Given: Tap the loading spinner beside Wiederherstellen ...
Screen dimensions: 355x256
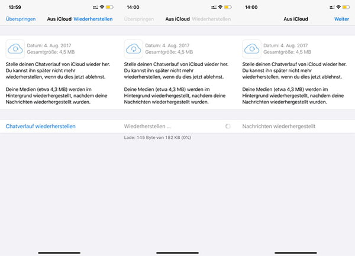Looking at the screenshot, I should pyautogui.click(x=228, y=126).
